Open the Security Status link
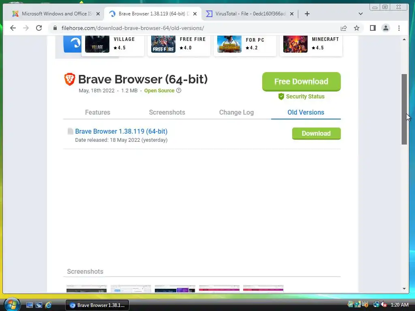415x311 pixels. coord(305,96)
